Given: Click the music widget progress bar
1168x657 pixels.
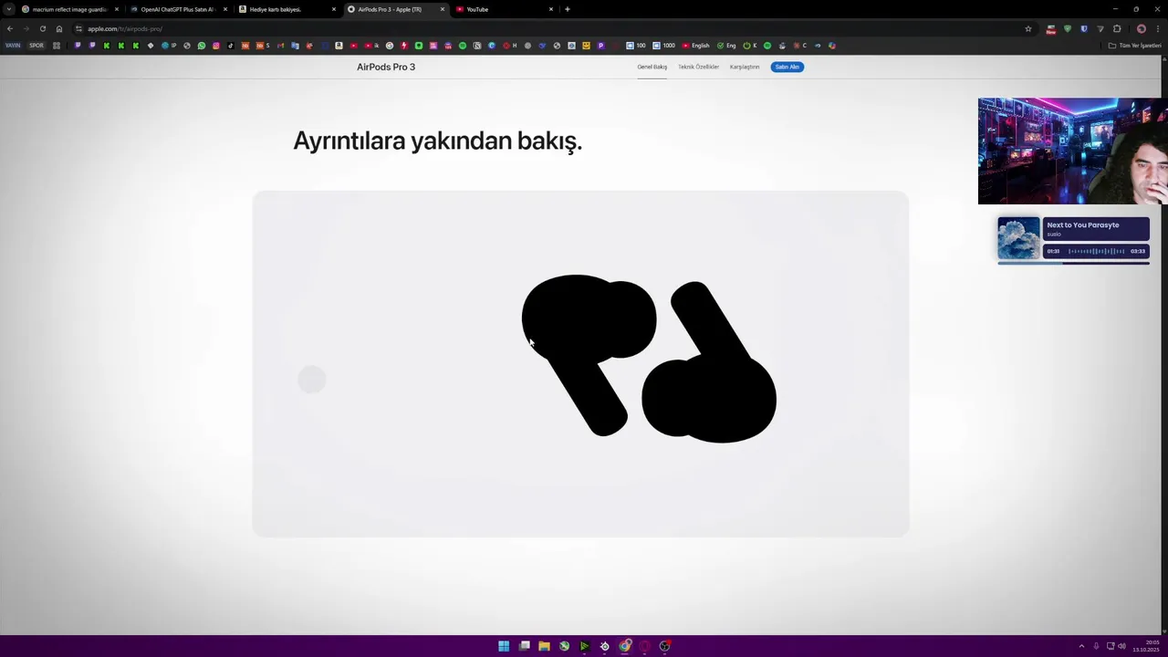Looking at the screenshot, I should [1073, 263].
